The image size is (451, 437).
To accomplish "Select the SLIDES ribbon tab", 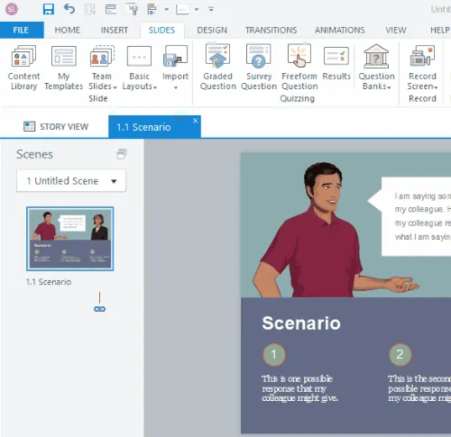I will 161,30.
